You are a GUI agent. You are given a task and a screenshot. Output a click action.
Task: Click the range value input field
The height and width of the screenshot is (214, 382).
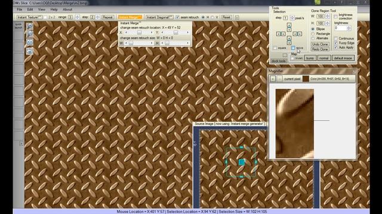[70, 17]
